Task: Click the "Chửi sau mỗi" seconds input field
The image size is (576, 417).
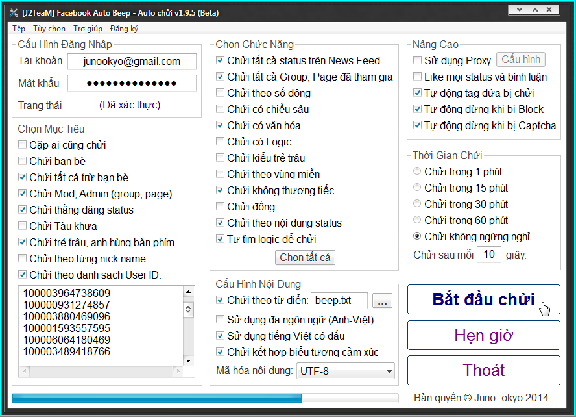Action: [489, 255]
